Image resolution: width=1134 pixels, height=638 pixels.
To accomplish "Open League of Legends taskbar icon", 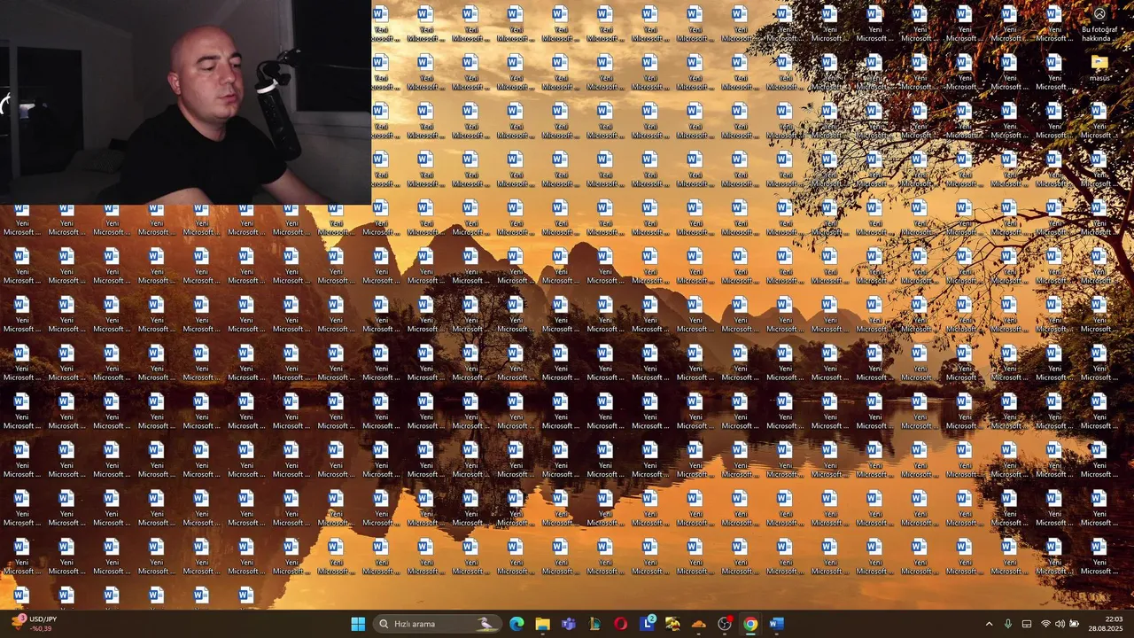I will coord(594,624).
